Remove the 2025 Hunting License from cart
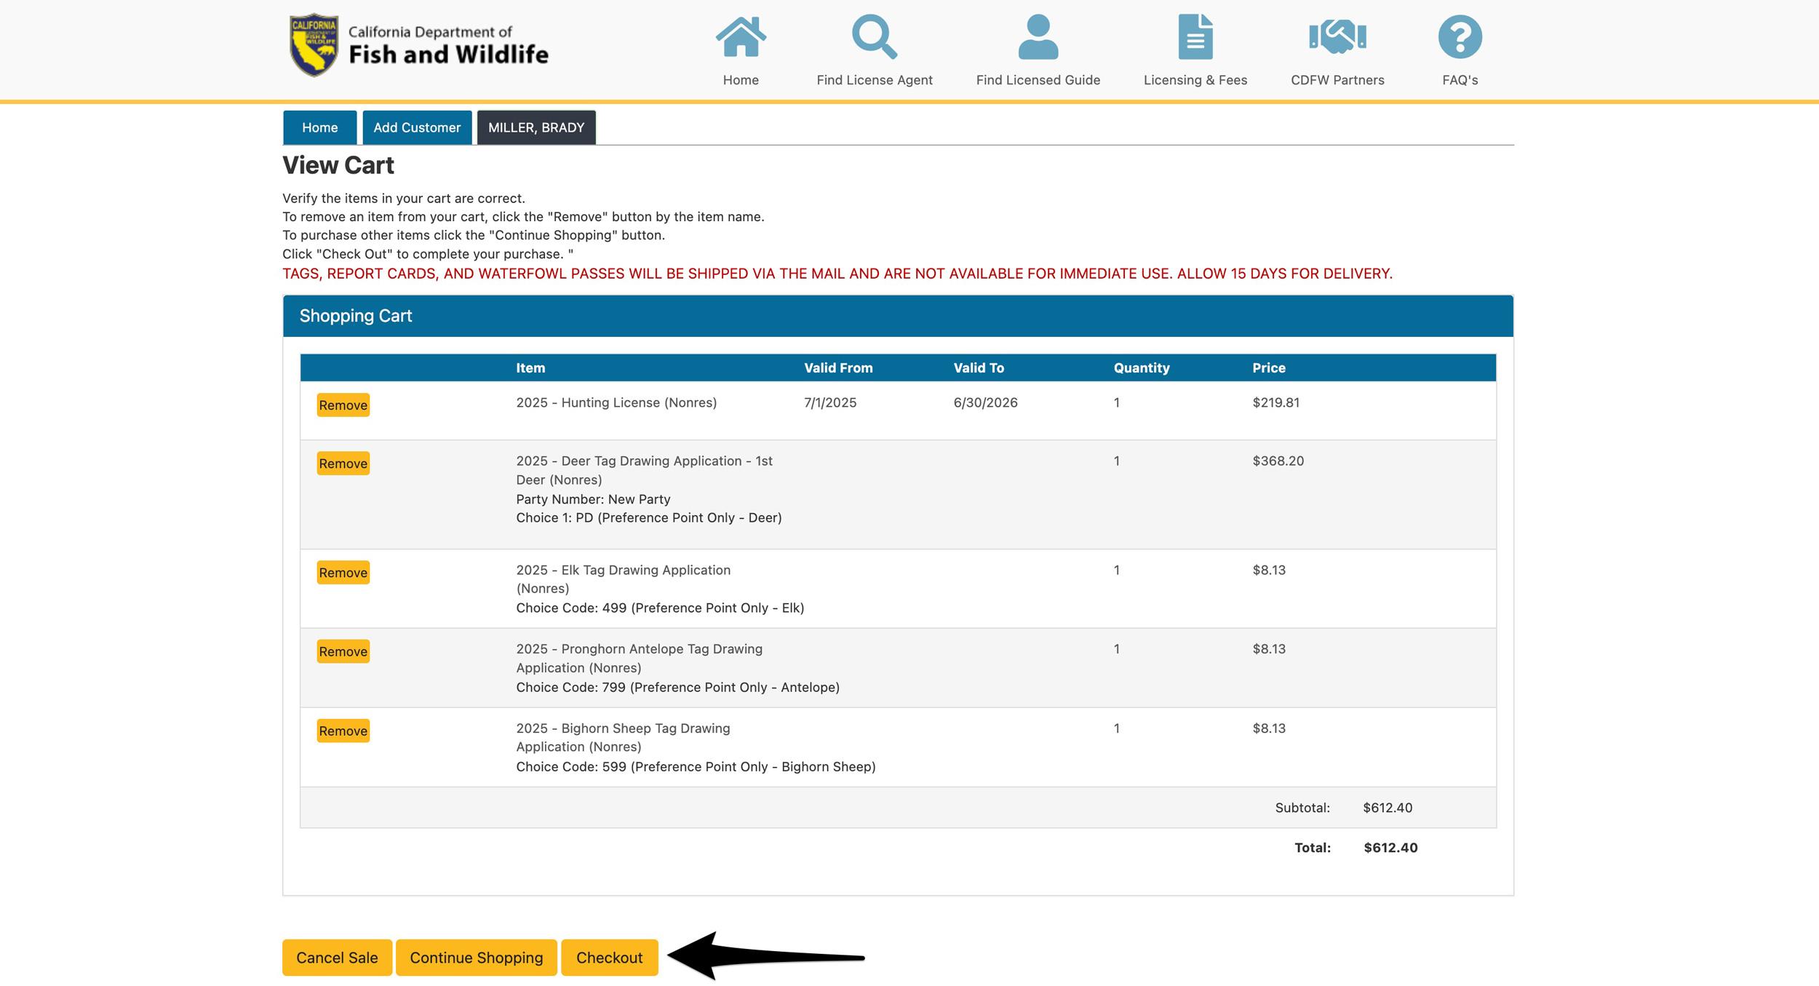This screenshot has height=986, width=1819. tap(342, 405)
